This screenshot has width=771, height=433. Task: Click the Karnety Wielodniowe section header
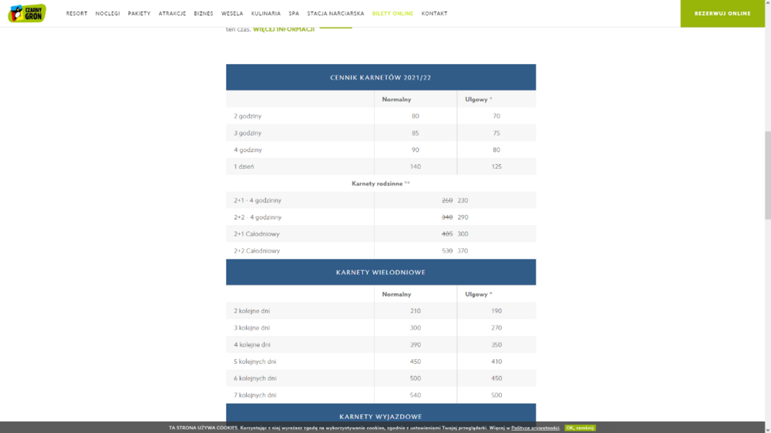point(381,273)
